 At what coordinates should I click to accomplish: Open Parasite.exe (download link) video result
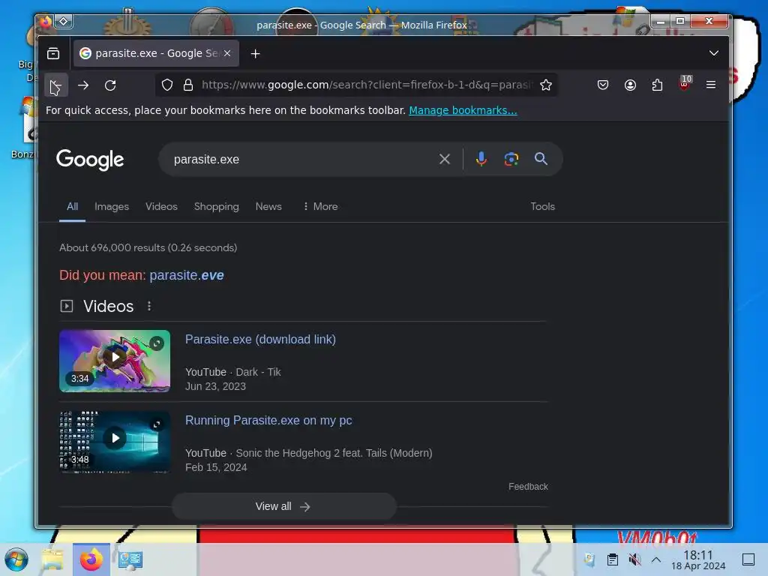click(x=260, y=340)
